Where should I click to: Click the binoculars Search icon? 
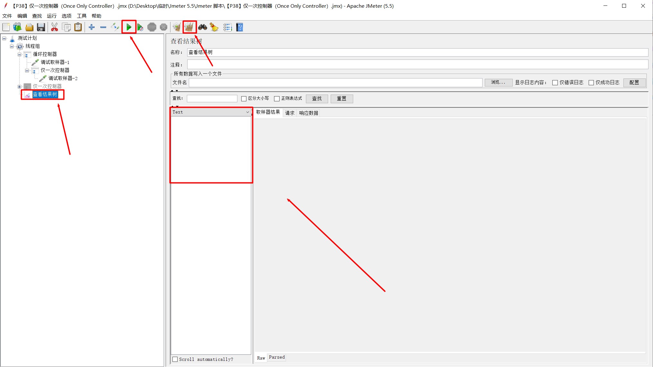[x=202, y=27]
